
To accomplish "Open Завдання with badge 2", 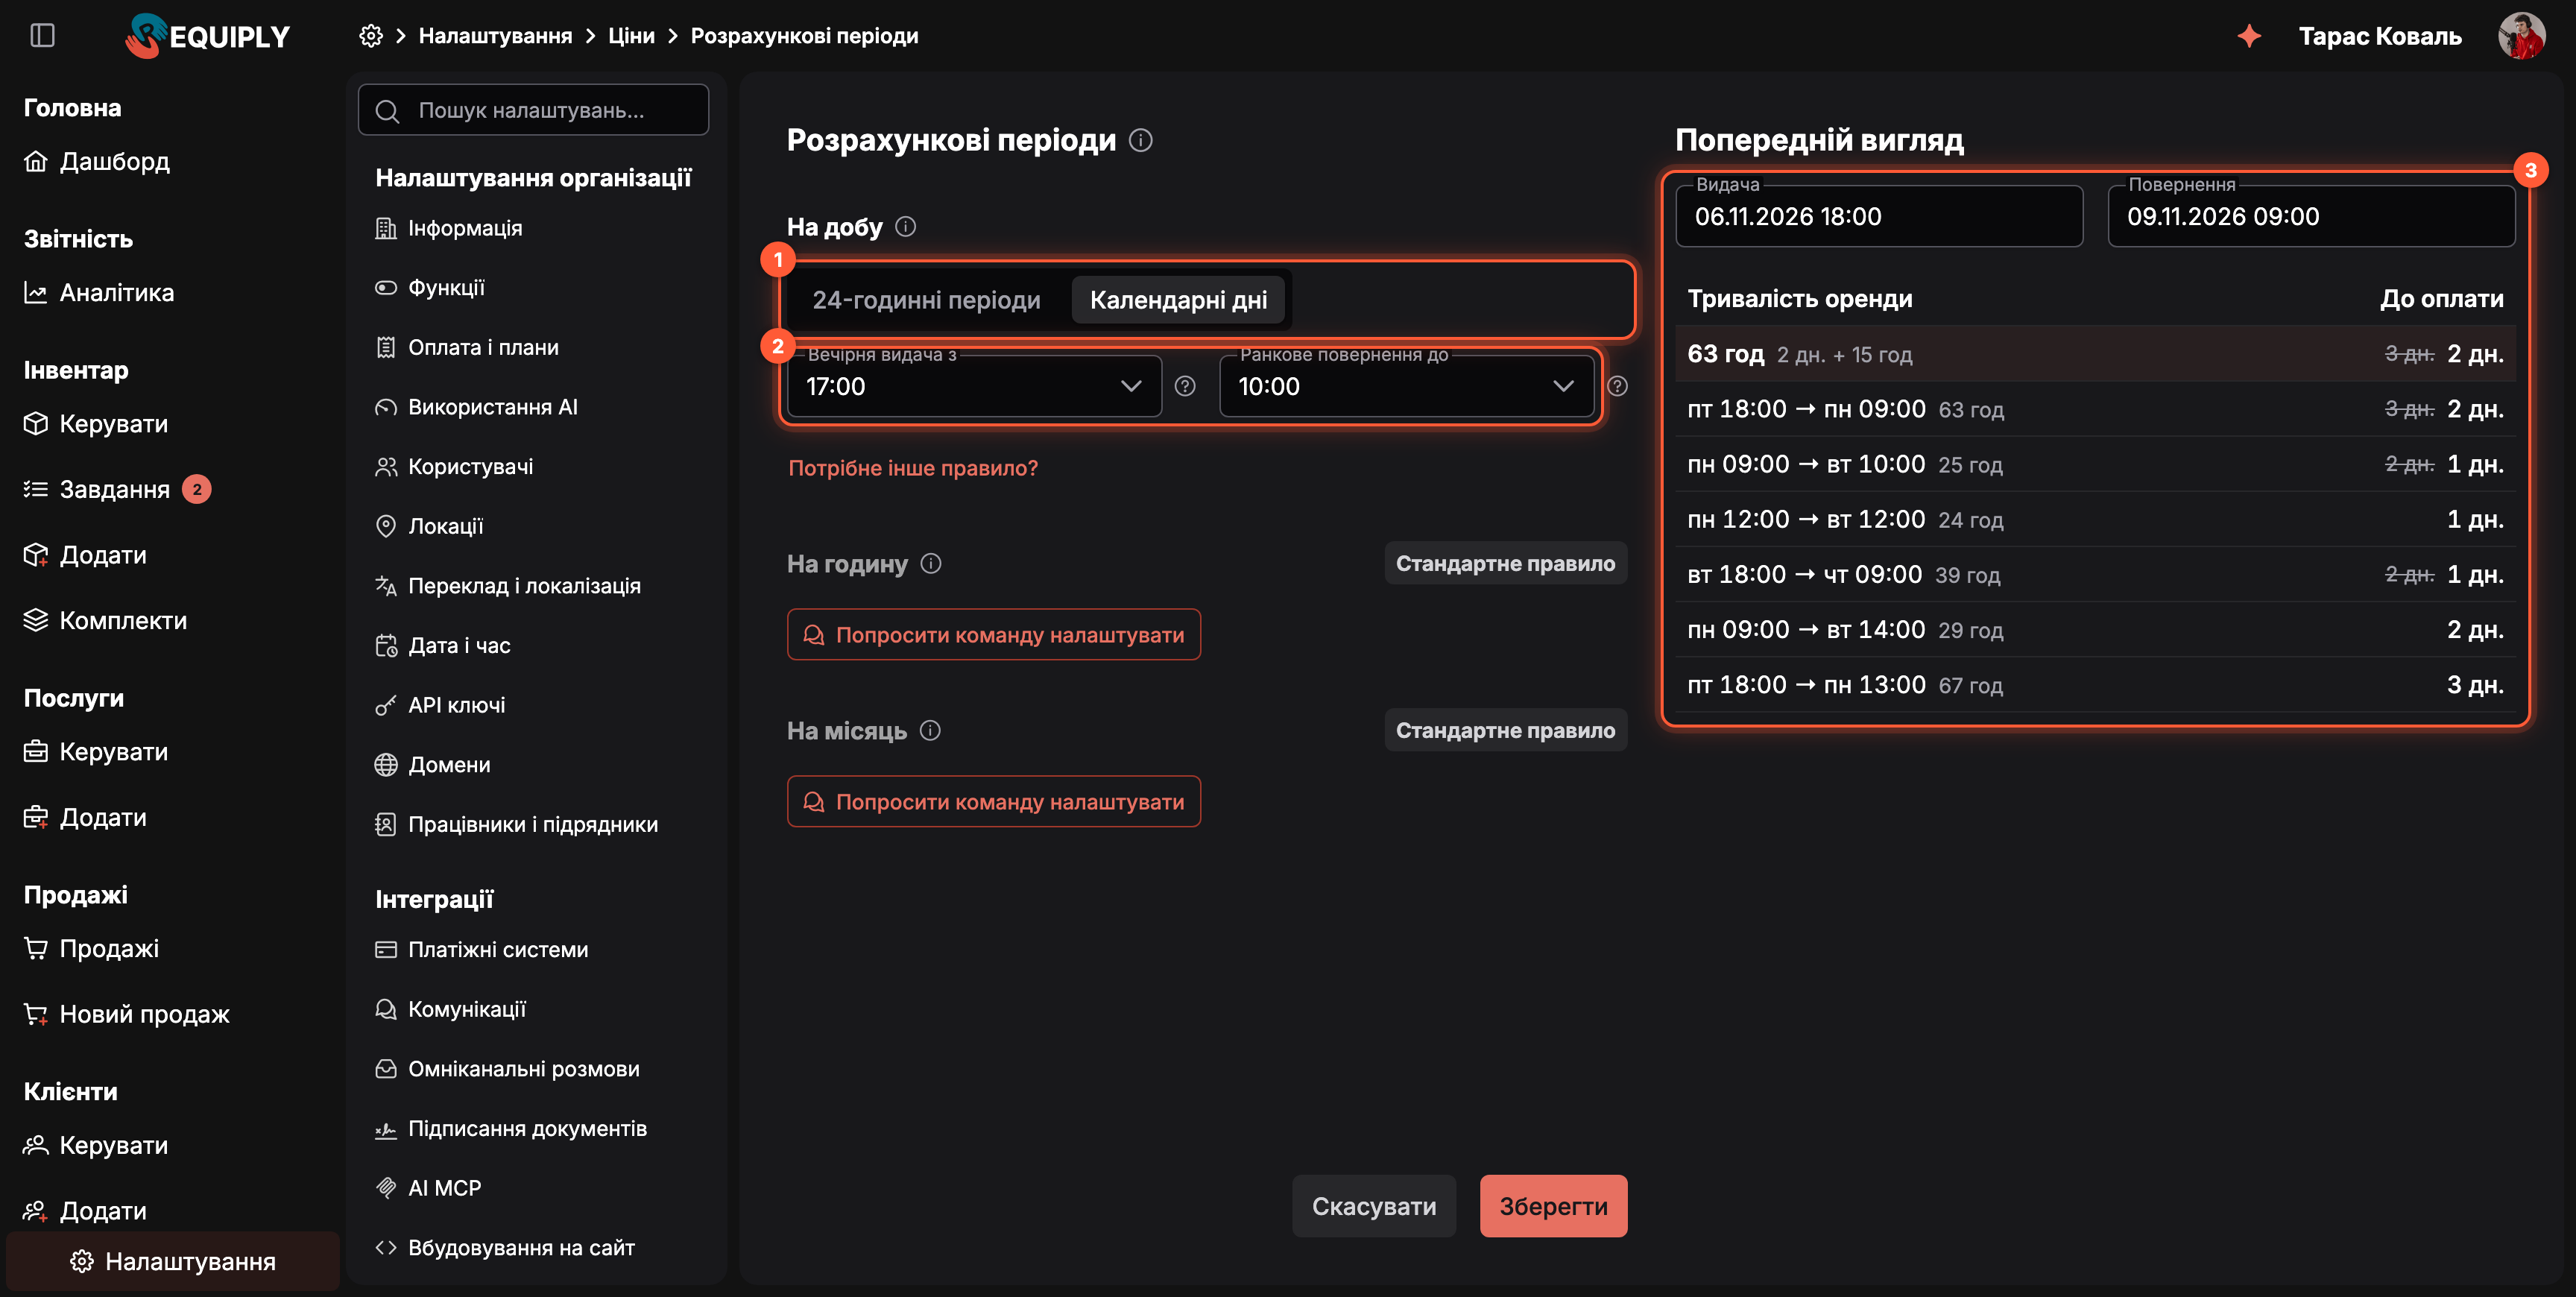I will 117,489.
